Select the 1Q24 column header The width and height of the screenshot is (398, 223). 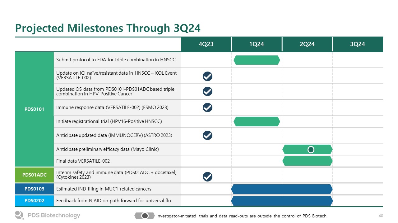coord(257,44)
